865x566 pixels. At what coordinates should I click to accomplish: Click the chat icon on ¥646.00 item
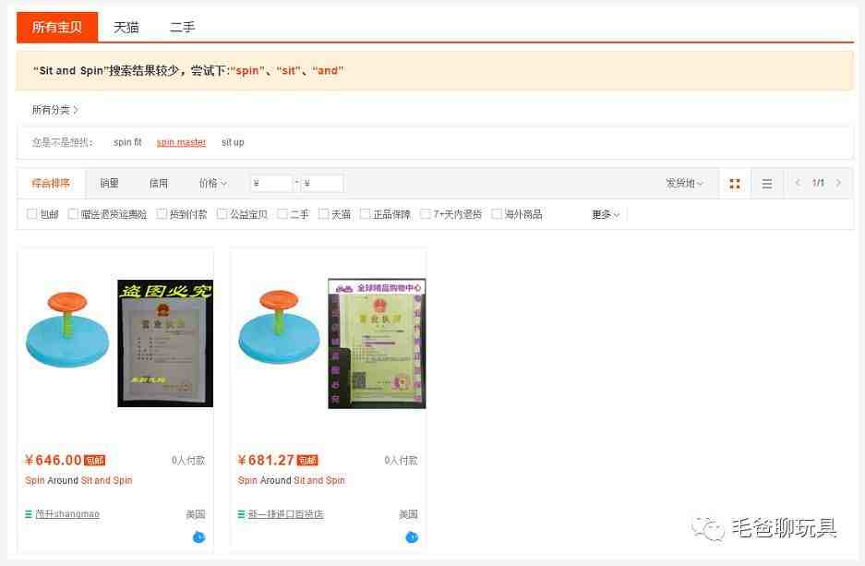coord(198,536)
